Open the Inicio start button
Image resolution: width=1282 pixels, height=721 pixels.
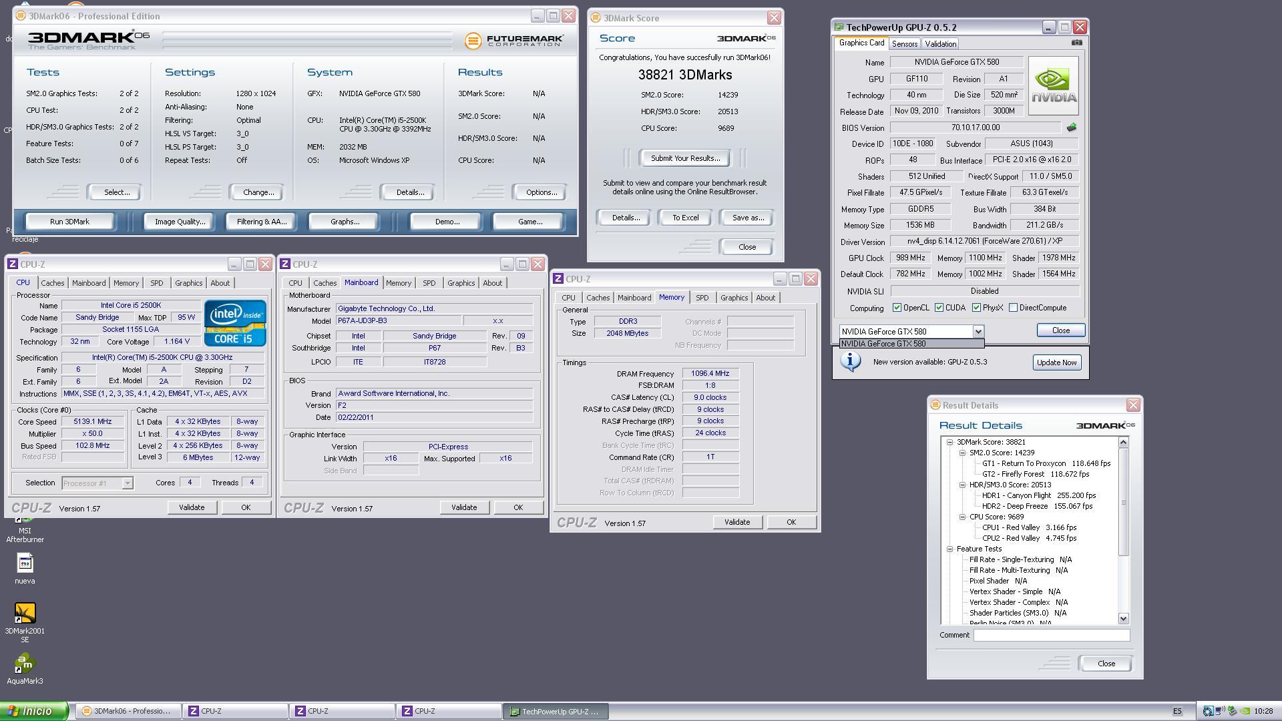(33, 712)
